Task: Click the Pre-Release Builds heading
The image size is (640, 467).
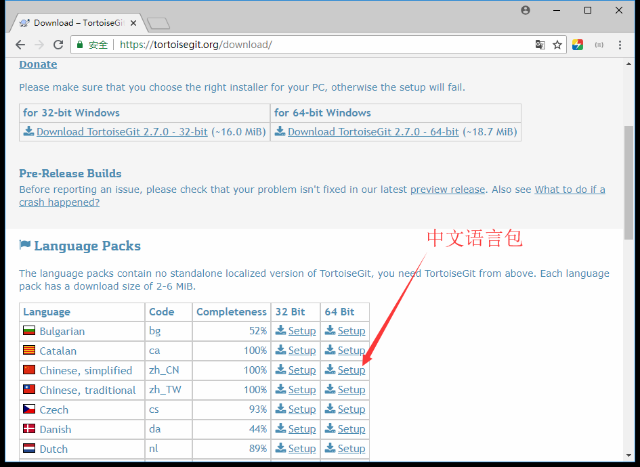Action: (x=70, y=173)
